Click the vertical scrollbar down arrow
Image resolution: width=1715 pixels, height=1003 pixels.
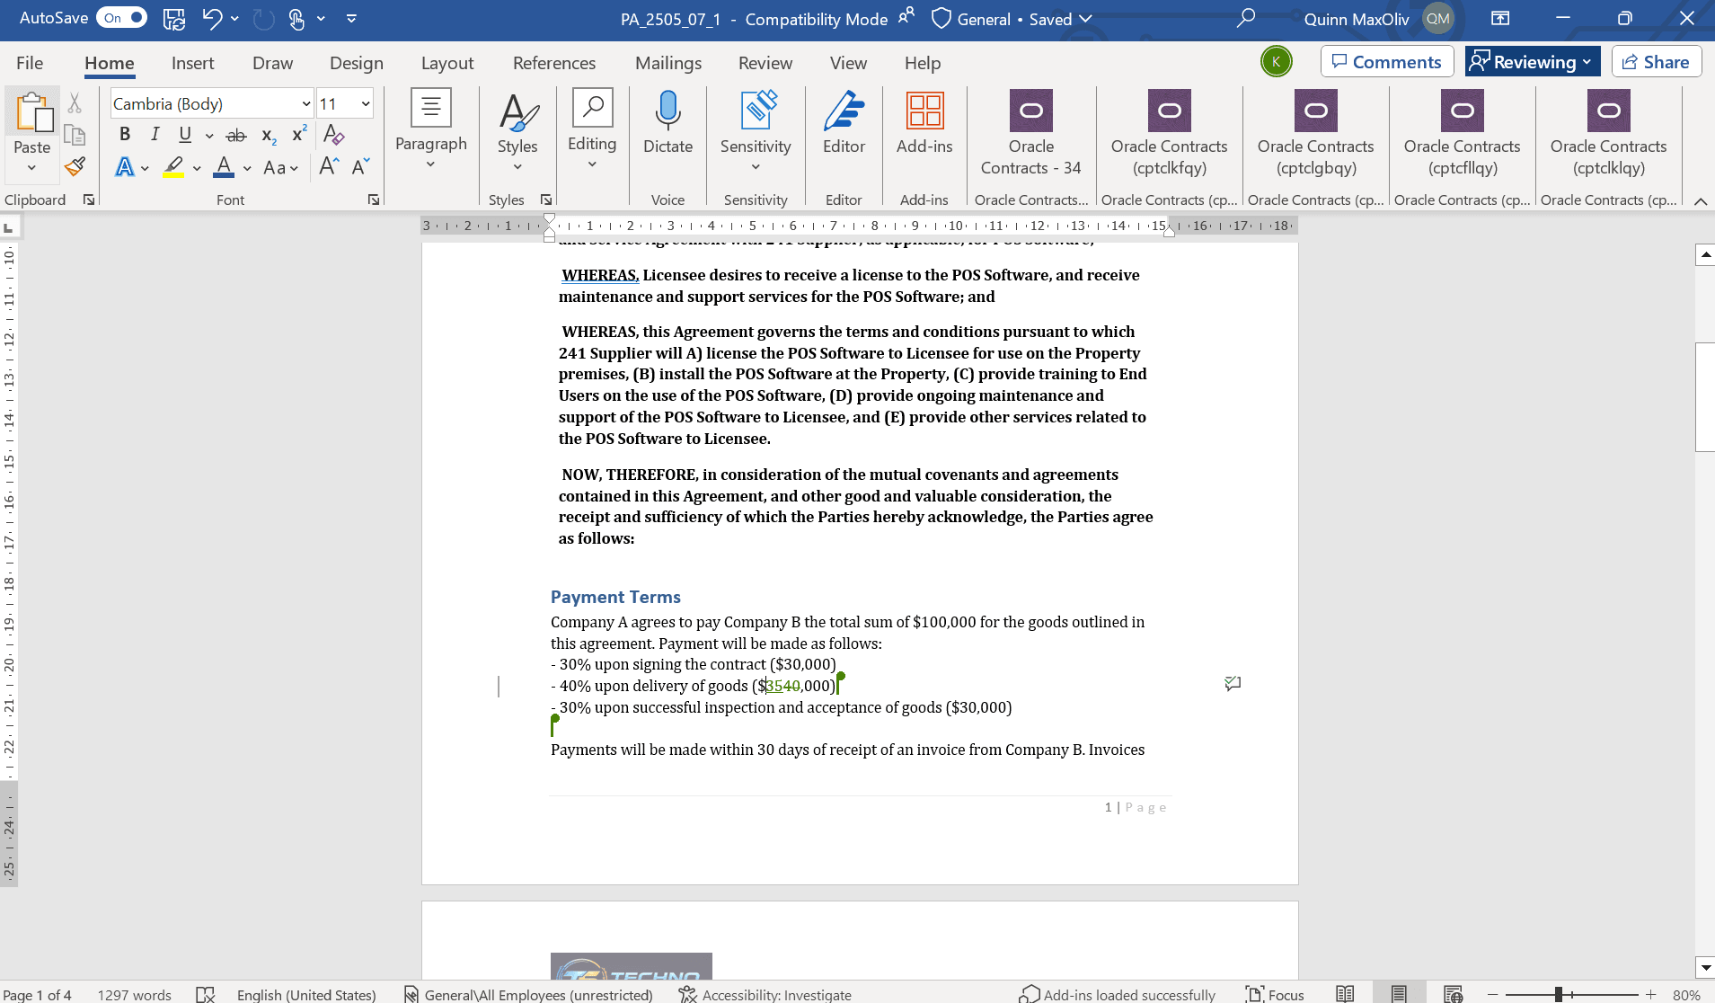pos(1705,968)
